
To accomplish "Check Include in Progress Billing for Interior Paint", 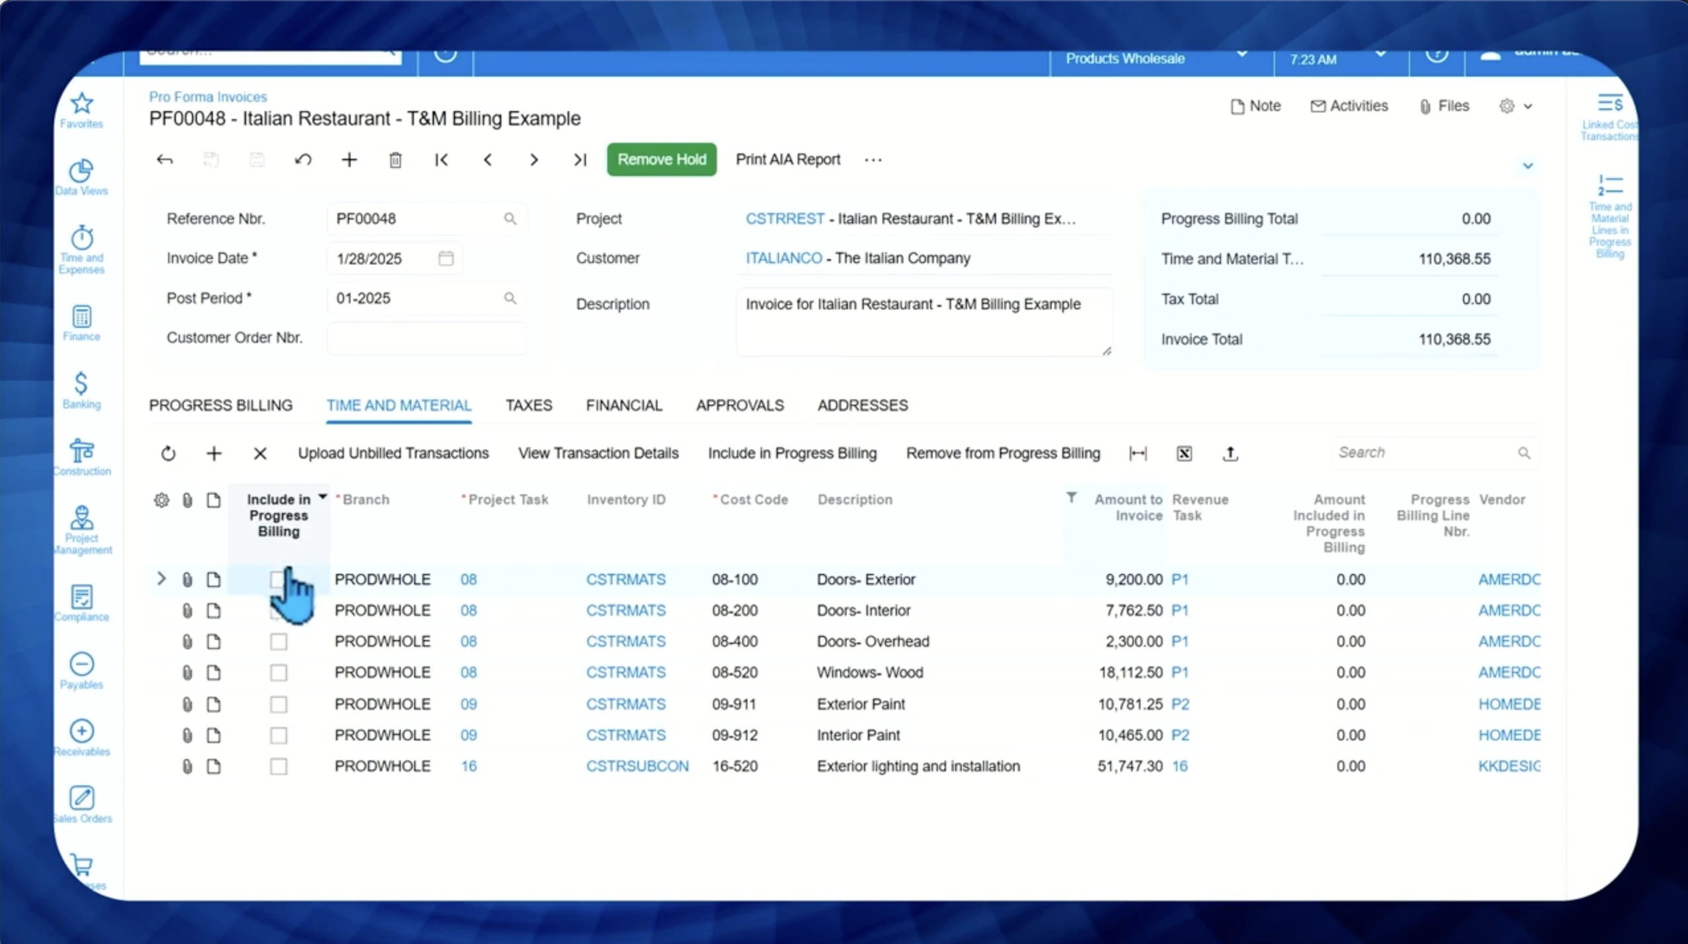I will [278, 735].
